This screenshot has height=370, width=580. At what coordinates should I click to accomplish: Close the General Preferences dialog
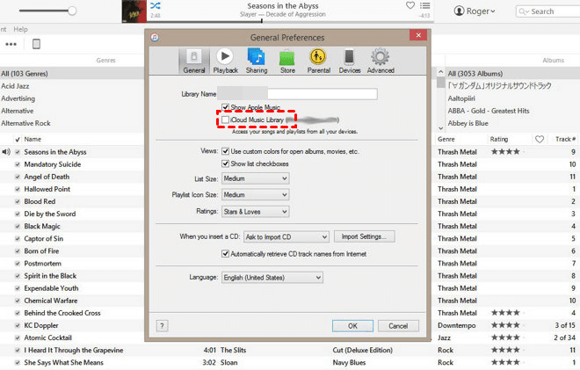[418, 35]
